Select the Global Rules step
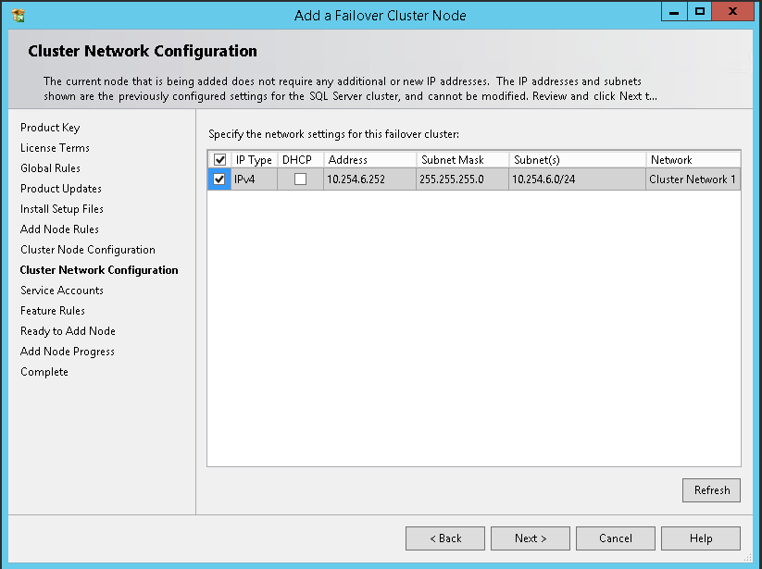 pyautogui.click(x=51, y=168)
